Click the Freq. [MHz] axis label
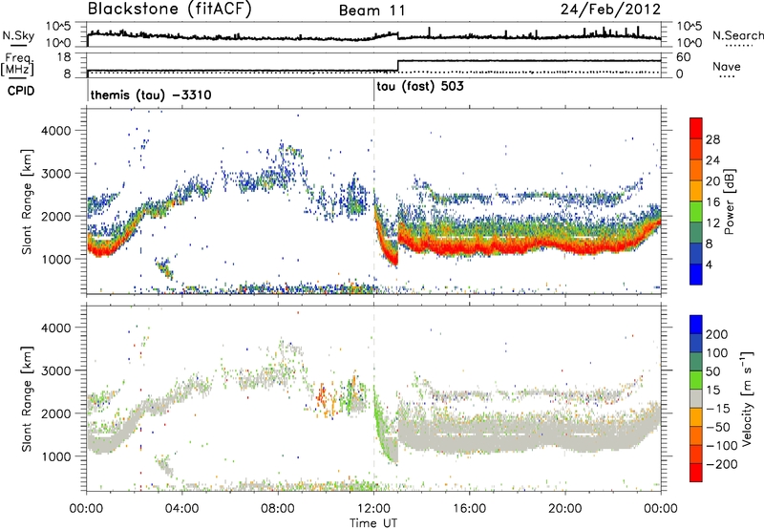 pyautogui.click(x=18, y=64)
